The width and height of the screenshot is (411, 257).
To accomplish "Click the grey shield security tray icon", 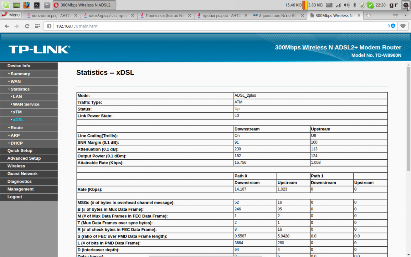I will (362, 5).
